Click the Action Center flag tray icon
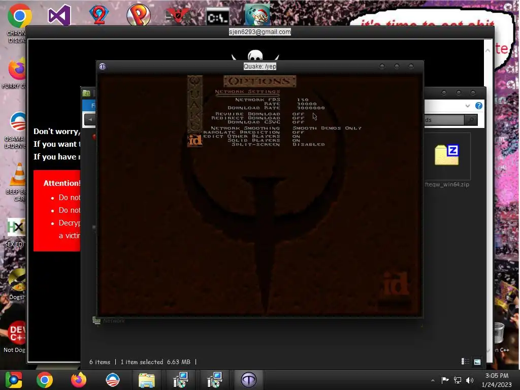The width and height of the screenshot is (520, 390). [445, 380]
